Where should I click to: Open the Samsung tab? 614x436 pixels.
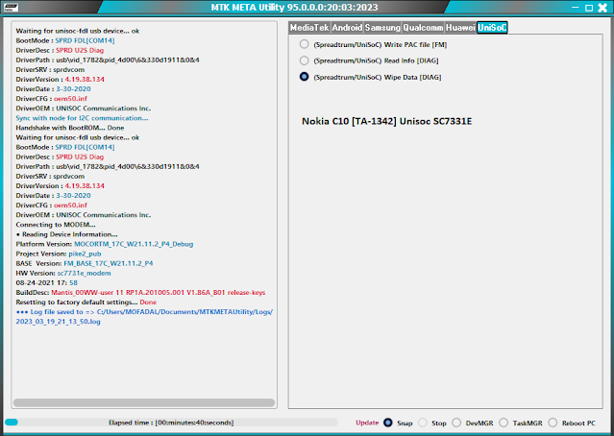click(382, 28)
